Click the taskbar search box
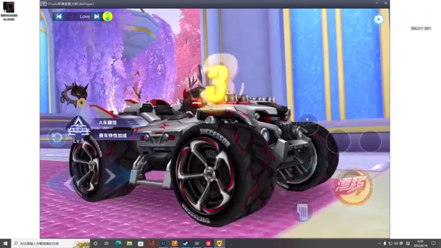 [51, 243]
